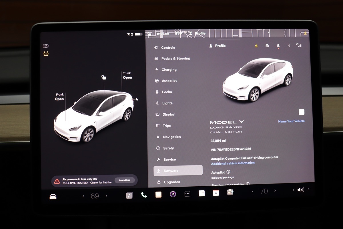Open the Charging settings menu

tap(169, 70)
